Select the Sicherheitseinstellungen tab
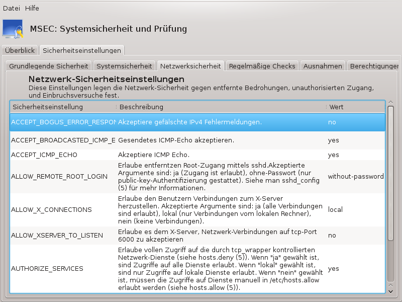This screenshot has width=402, height=302. 81,51
